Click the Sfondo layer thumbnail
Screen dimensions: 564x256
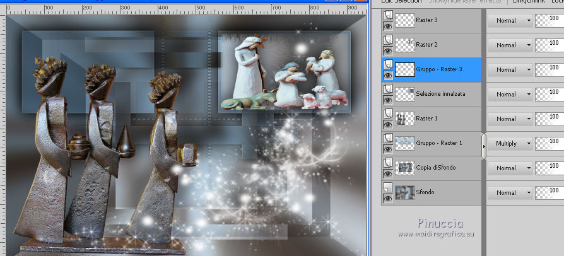(x=405, y=193)
